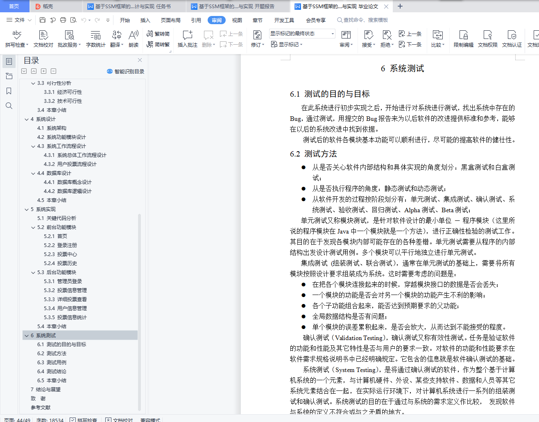Screen dimensions: 539x422
Task: Start the 朗读 read-aloud tool
Action: click(x=134, y=39)
